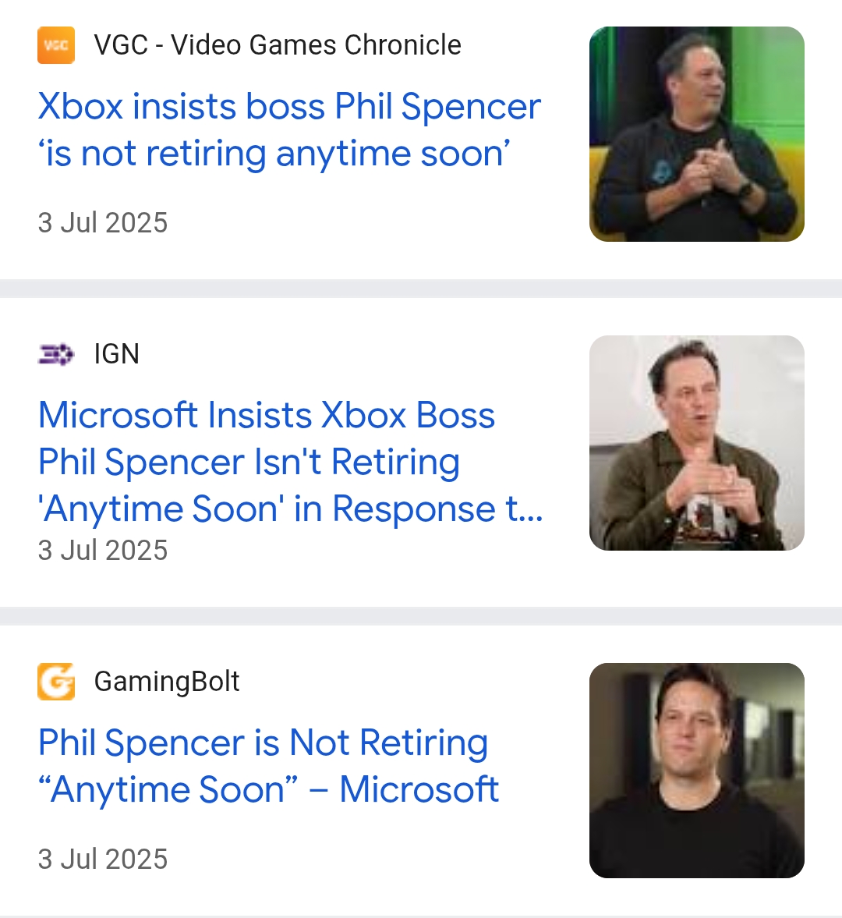Click the gray divider between IGN and GamingBolt articles
The height and width of the screenshot is (918, 842).
(x=421, y=616)
